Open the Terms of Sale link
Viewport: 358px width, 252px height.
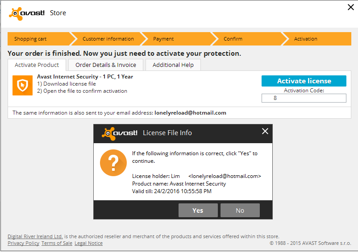[x=57, y=243]
